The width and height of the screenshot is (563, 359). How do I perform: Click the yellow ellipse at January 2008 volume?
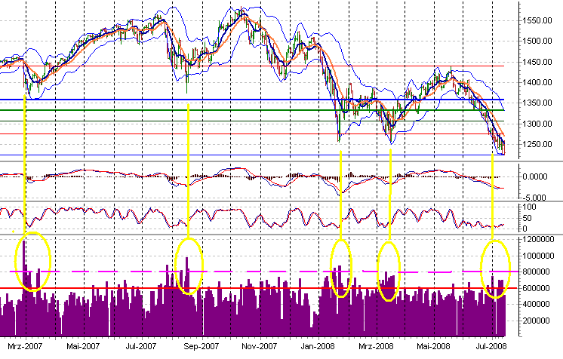340,268
